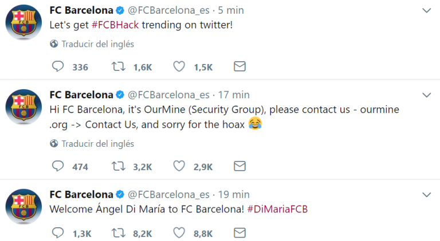Send the #FCBHack tweet via direct message
The image size is (440, 241).
click(x=239, y=67)
